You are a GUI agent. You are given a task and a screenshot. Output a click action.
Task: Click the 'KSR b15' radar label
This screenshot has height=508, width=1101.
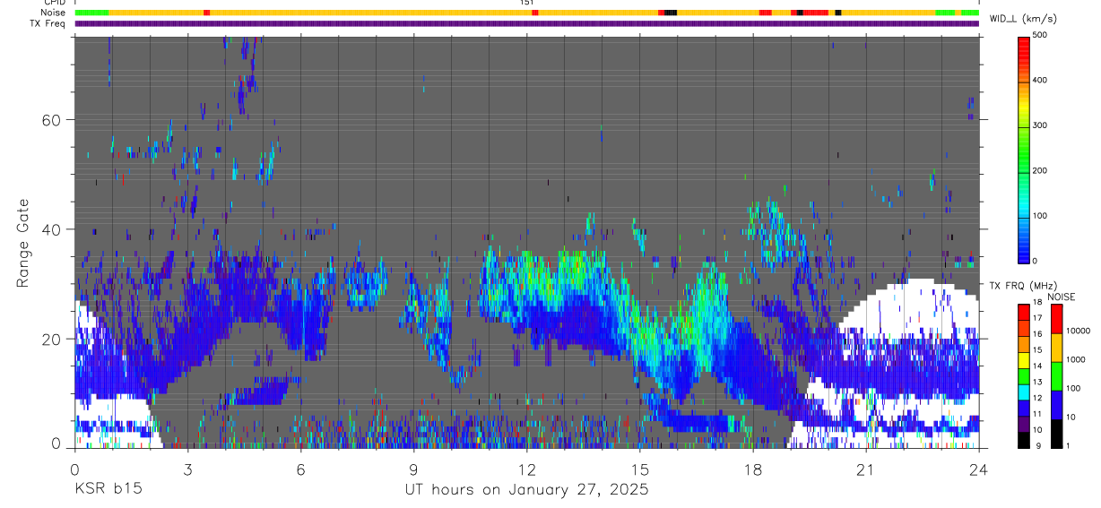click(x=107, y=490)
